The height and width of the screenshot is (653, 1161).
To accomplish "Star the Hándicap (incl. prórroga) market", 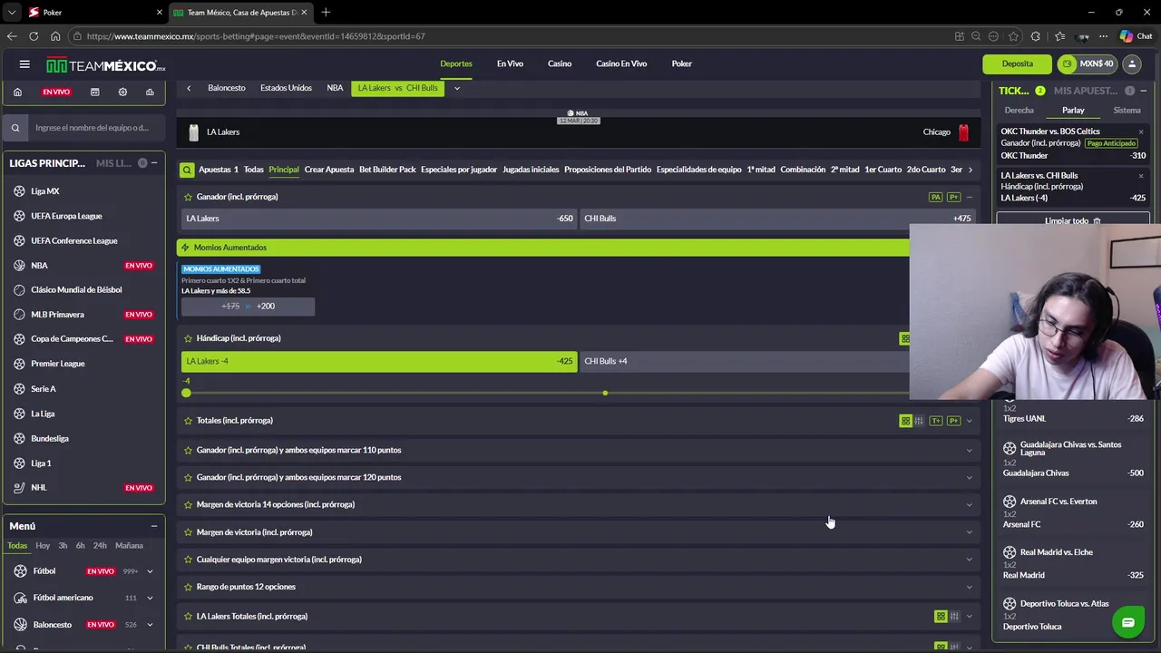I will coord(188,338).
